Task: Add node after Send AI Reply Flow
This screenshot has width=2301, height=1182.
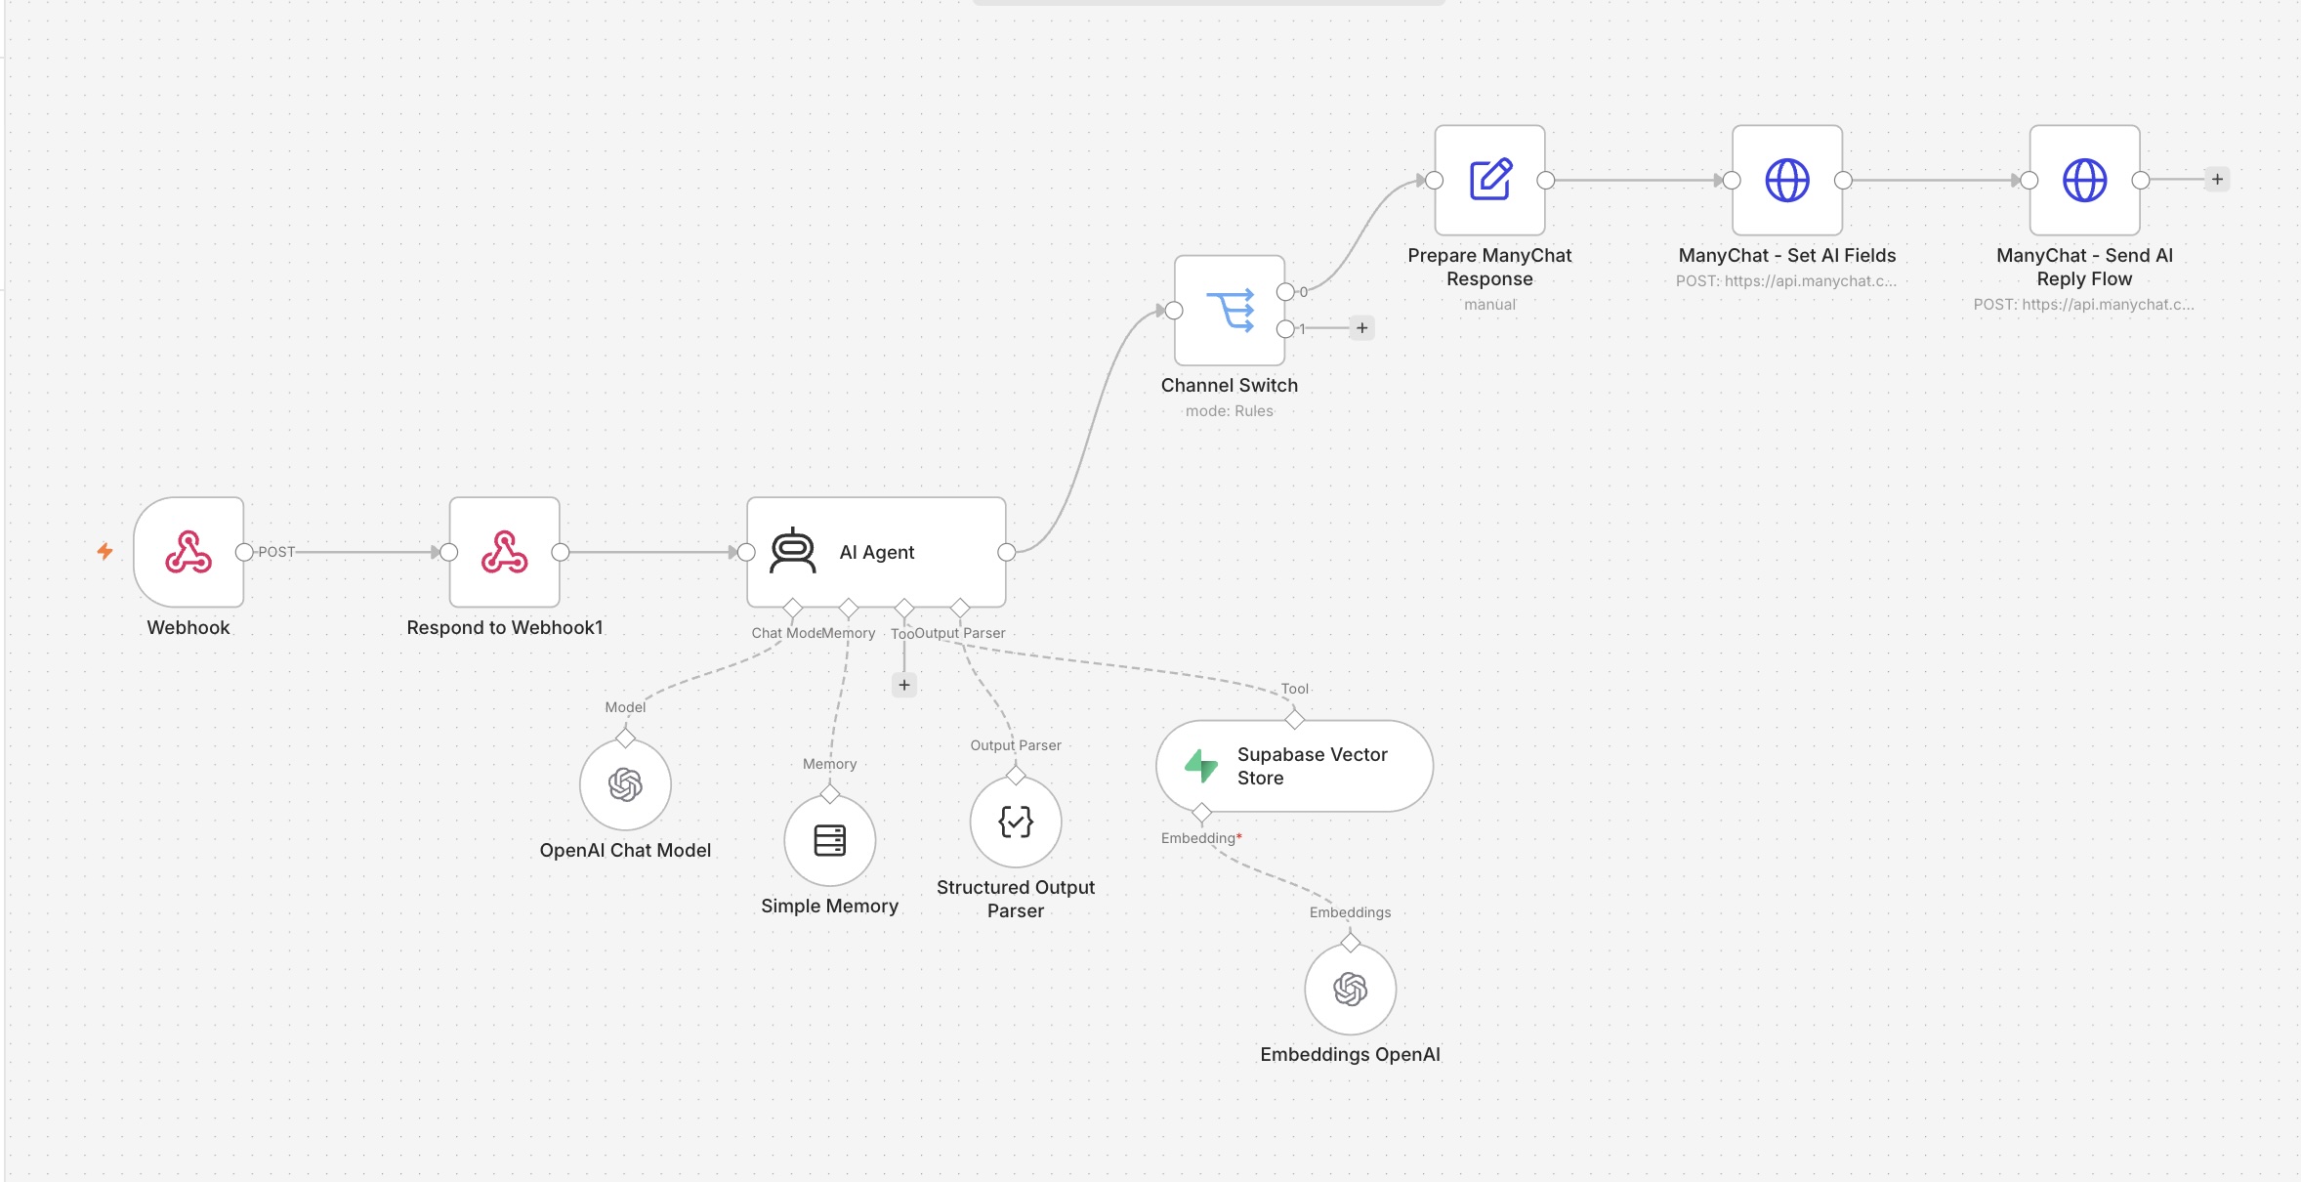Action: click(x=2217, y=180)
